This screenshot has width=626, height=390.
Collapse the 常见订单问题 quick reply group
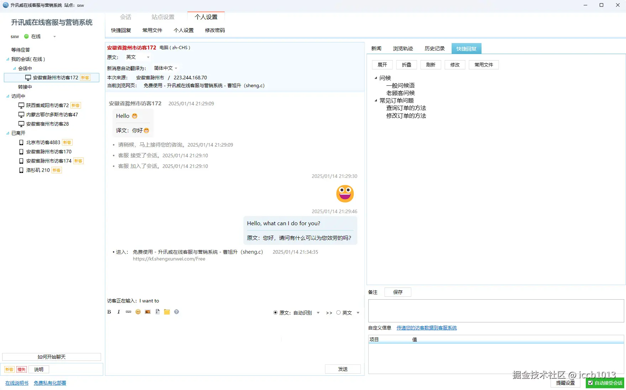click(376, 101)
